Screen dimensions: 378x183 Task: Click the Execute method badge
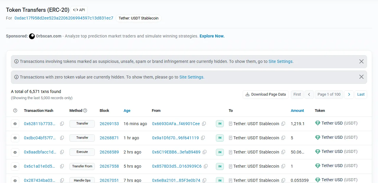pos(82,152)
